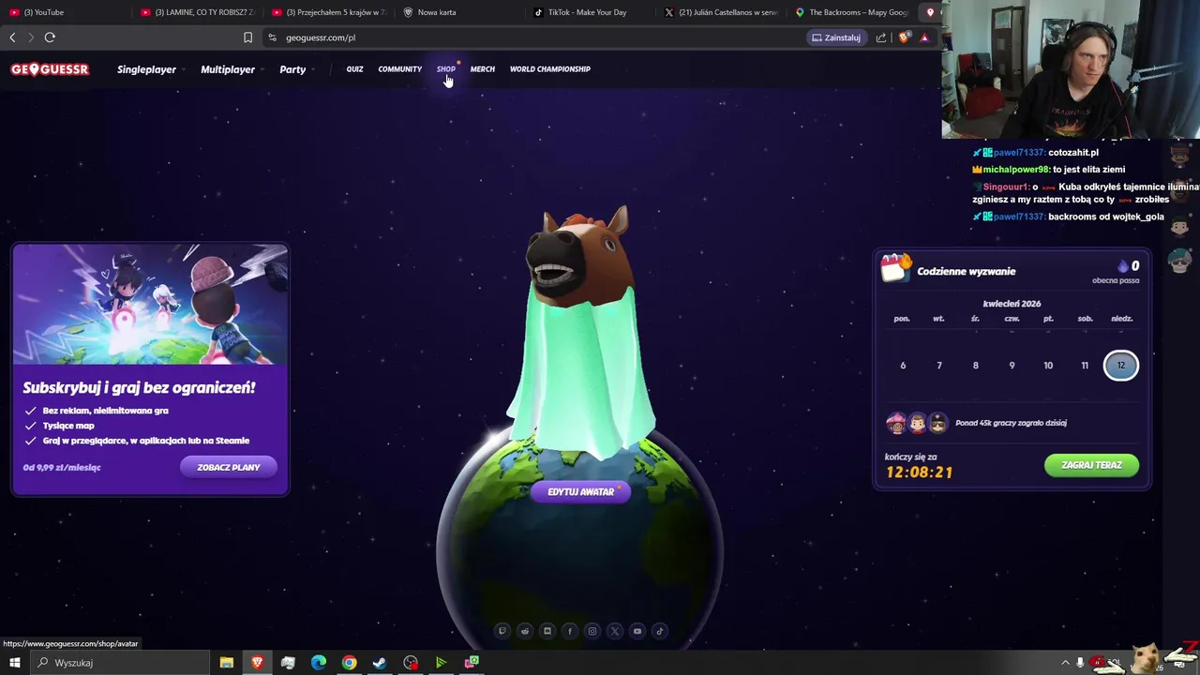Image resolution: width=1200 pixels, height=675 pixels.
Task: Reload the page with the refresh icon
Action: pos(50,37)
